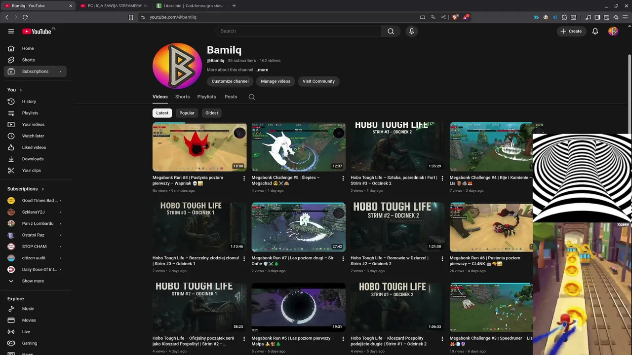
Task: Click the Create button
Action: [571, 31]
